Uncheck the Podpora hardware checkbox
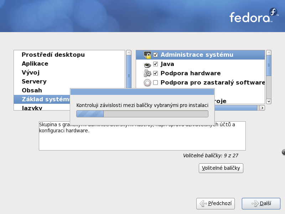This screenshot has width=285, height=214. tap(155, 73)
